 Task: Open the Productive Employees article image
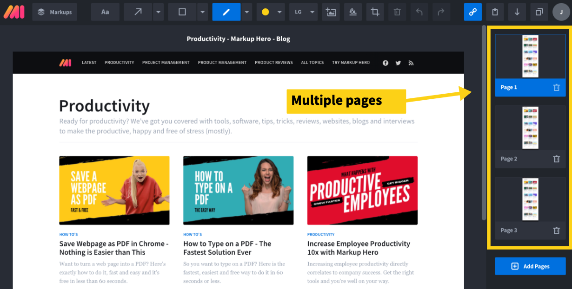(x=363, y=190)
